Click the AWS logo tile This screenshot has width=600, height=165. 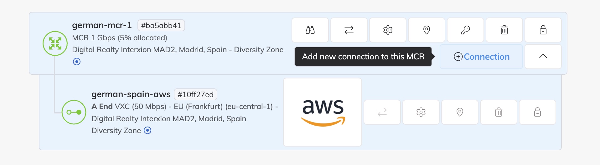(323, 112)
